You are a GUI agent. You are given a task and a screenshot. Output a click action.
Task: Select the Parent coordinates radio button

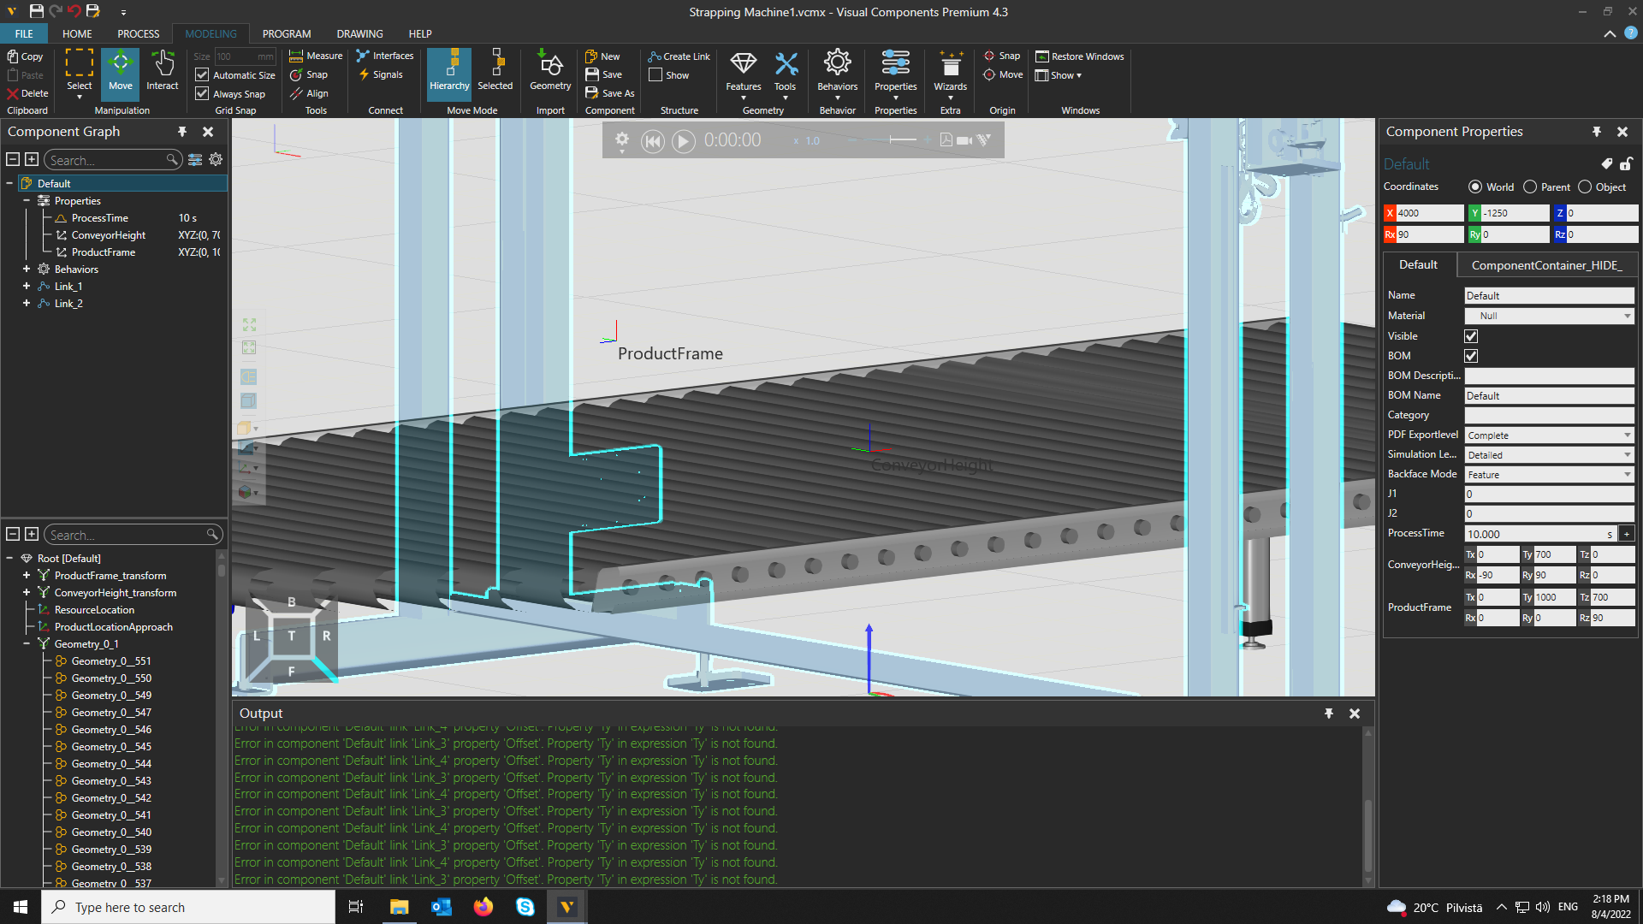point(1530,187)
